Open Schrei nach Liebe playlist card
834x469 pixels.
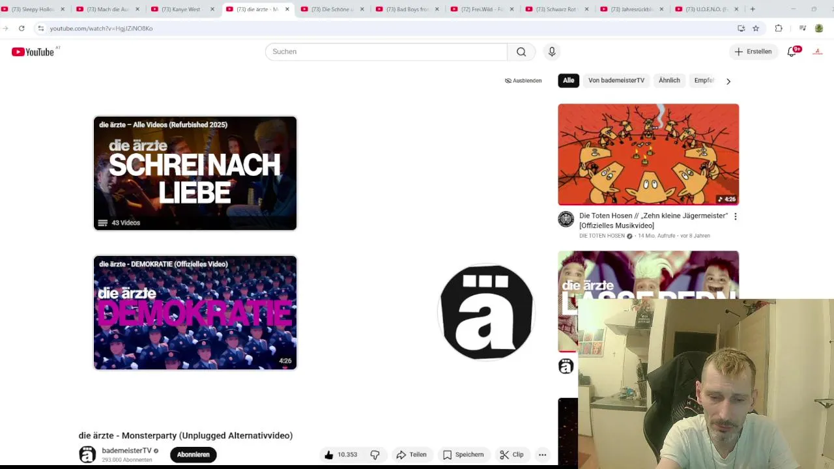tap(195, 173)
